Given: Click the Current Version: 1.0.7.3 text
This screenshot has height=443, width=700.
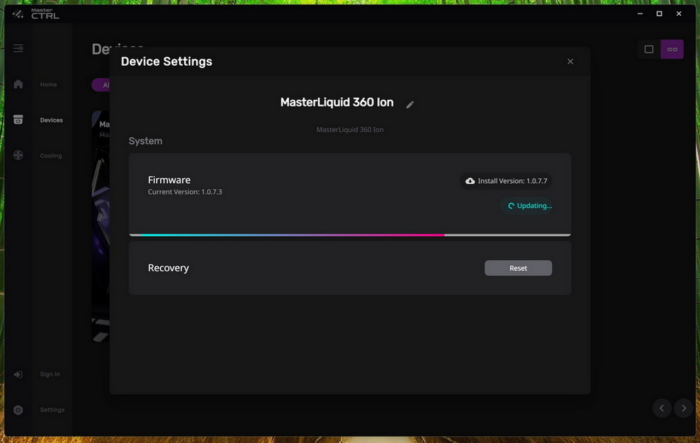Looking at the screenshot, I should [x=185, y=192].
